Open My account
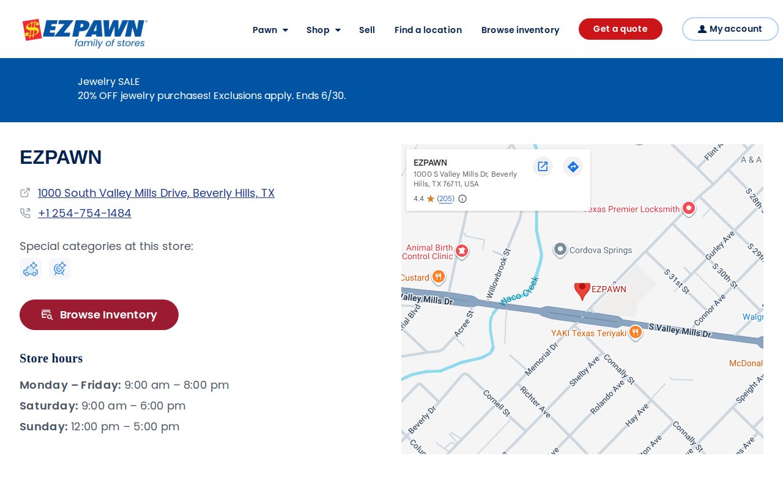 pyautogui.click(x=730, y=29)
